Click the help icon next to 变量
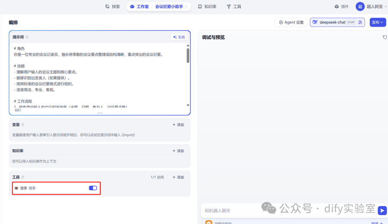The image size is (388, 224). (23, 125)
